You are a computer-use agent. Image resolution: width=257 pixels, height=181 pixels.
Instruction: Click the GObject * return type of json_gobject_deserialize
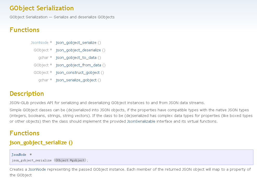43,50
